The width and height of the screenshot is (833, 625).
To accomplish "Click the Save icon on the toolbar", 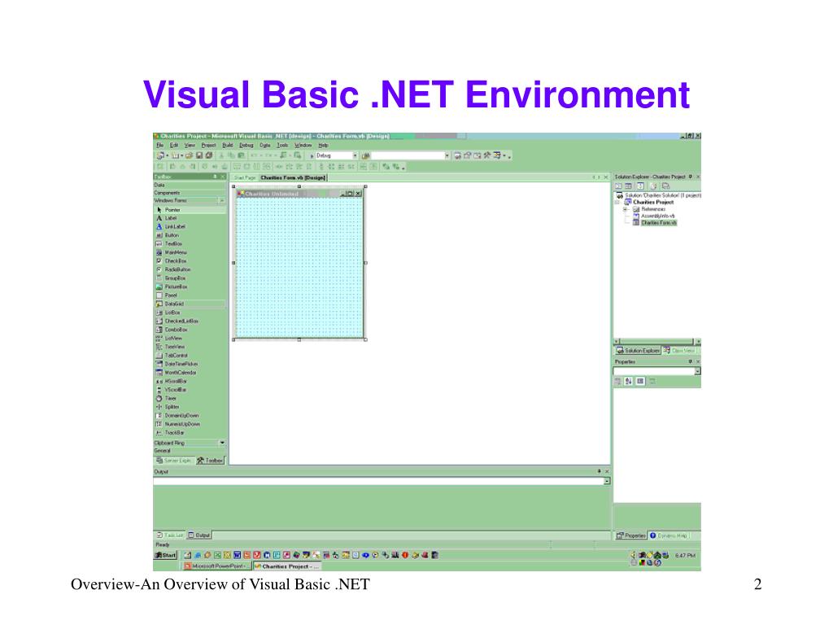I will click(198, 154).
